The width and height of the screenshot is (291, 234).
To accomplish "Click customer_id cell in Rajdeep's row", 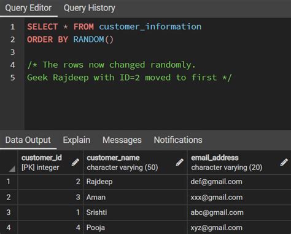I will pos(50,182).
